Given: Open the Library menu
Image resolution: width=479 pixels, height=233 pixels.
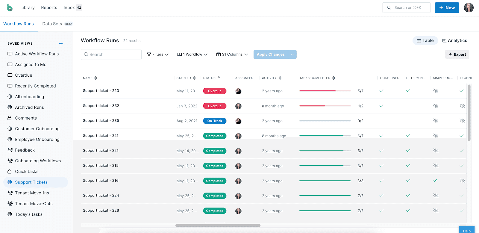Looking at the screenshot, I should pos(28,7).
